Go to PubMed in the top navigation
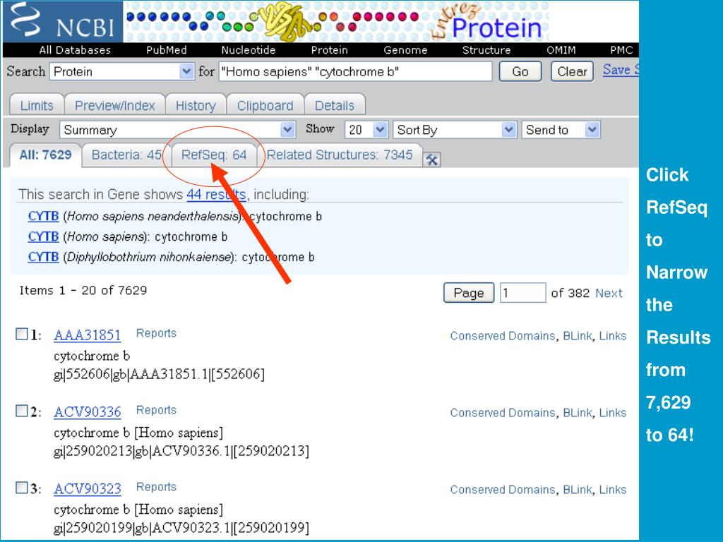 167,50
